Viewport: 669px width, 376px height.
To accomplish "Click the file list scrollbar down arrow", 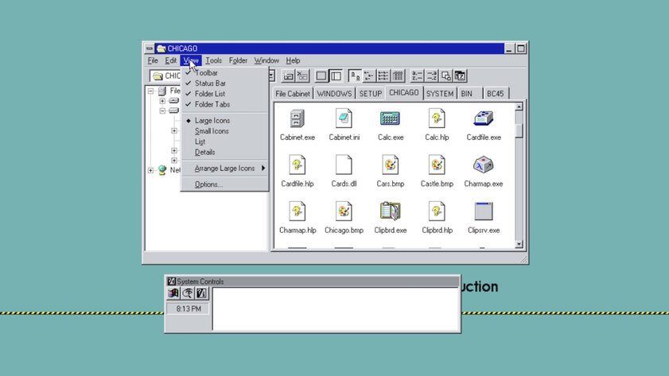I will point(519,244).
